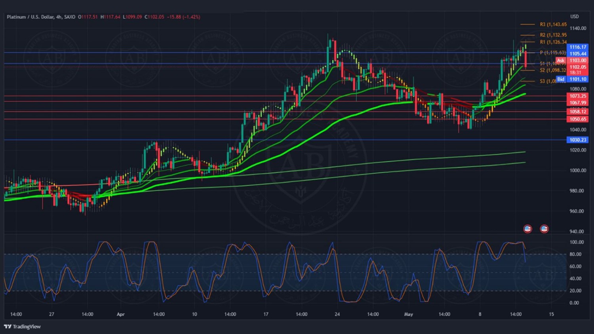Viewport: 594px width, 334px height.
Task: Select the close value C1102.05
Action: pos(154,17)
